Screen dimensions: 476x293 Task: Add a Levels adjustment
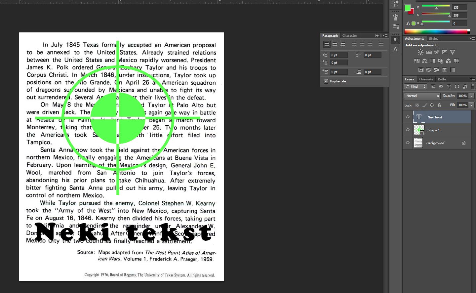(x=429, y=52)
